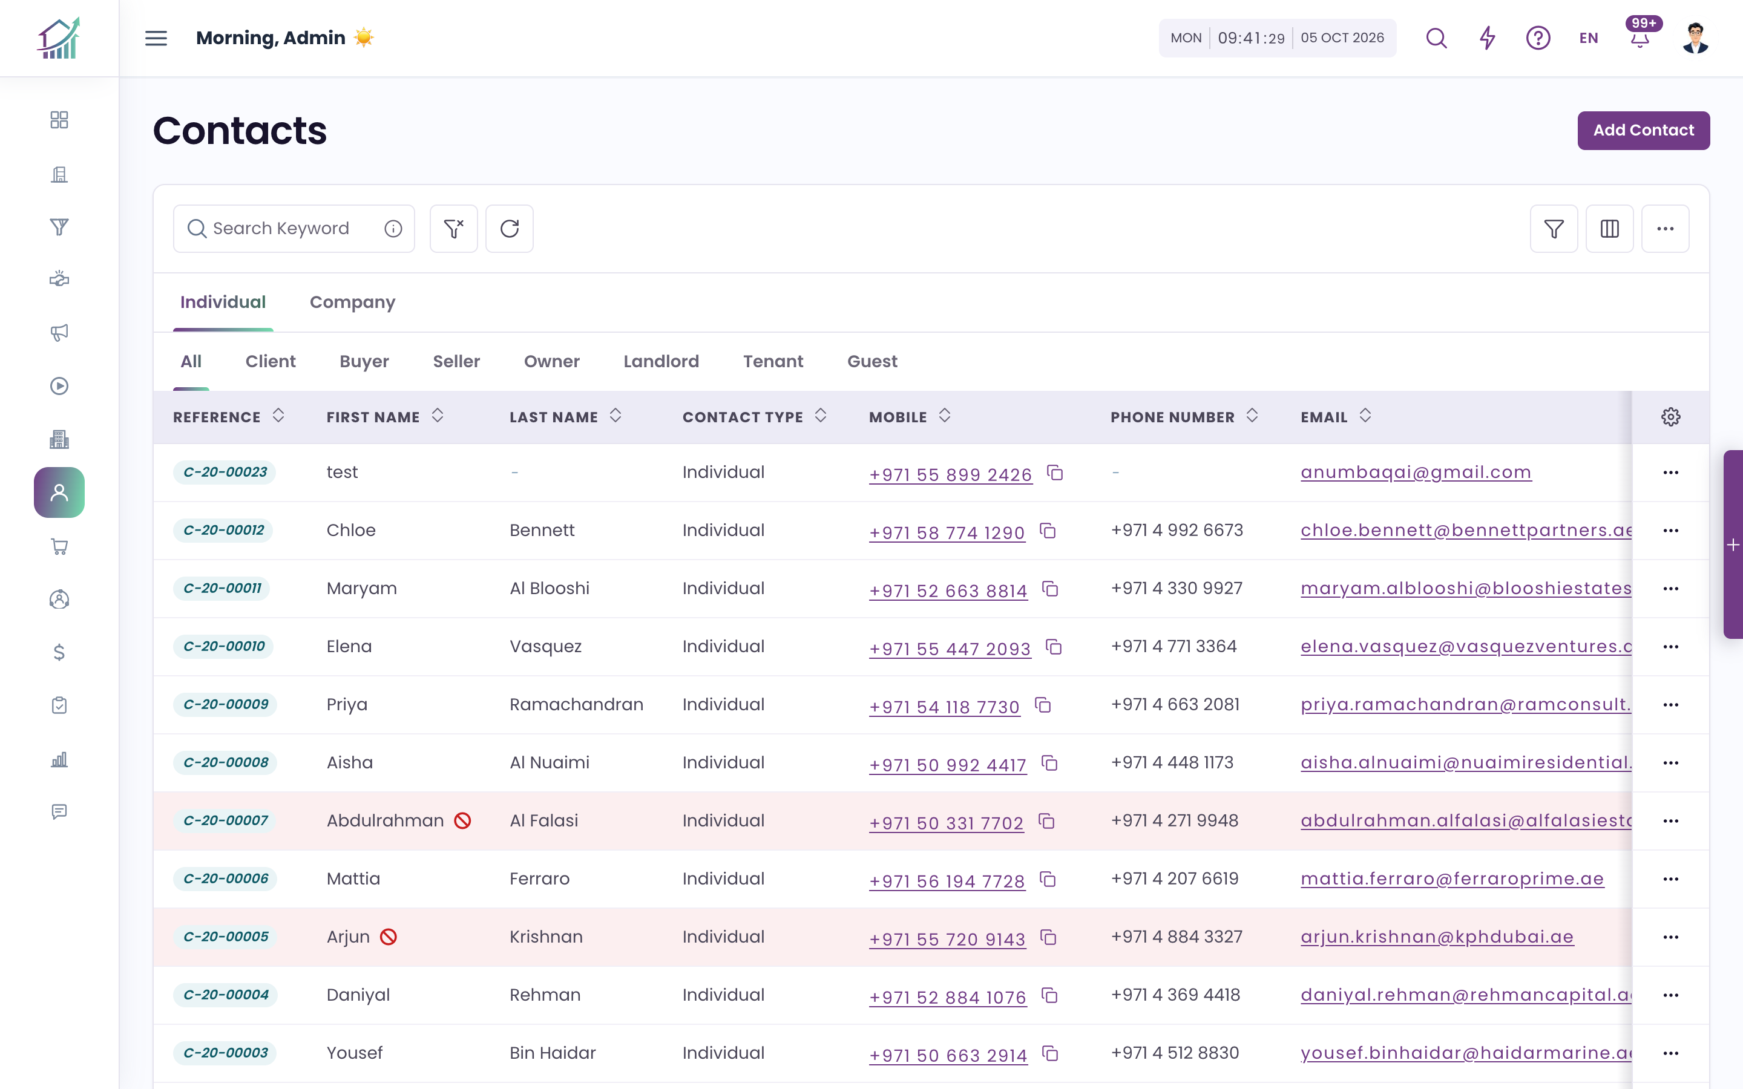
Task: Click the search info circle icon
Action: click(393, 229)
